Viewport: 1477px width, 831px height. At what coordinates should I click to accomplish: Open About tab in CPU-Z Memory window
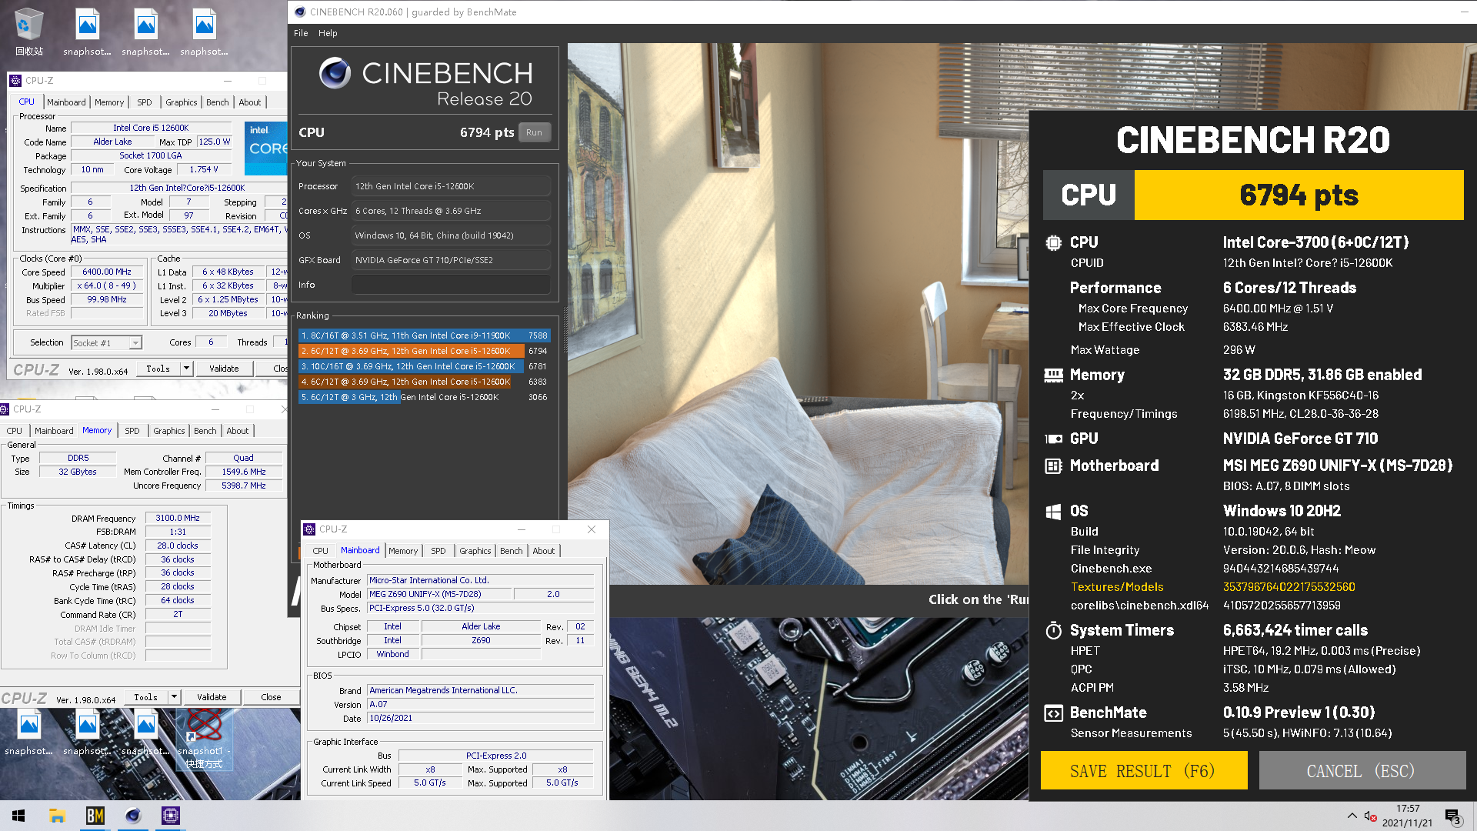(238, 431)
